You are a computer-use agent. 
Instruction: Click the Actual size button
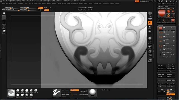(x=150, y=56)
